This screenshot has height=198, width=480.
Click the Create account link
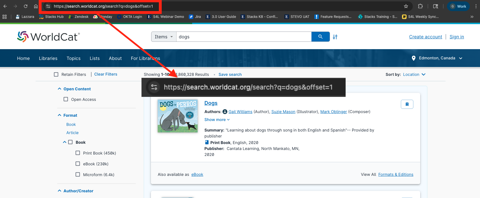click(426, 37)
